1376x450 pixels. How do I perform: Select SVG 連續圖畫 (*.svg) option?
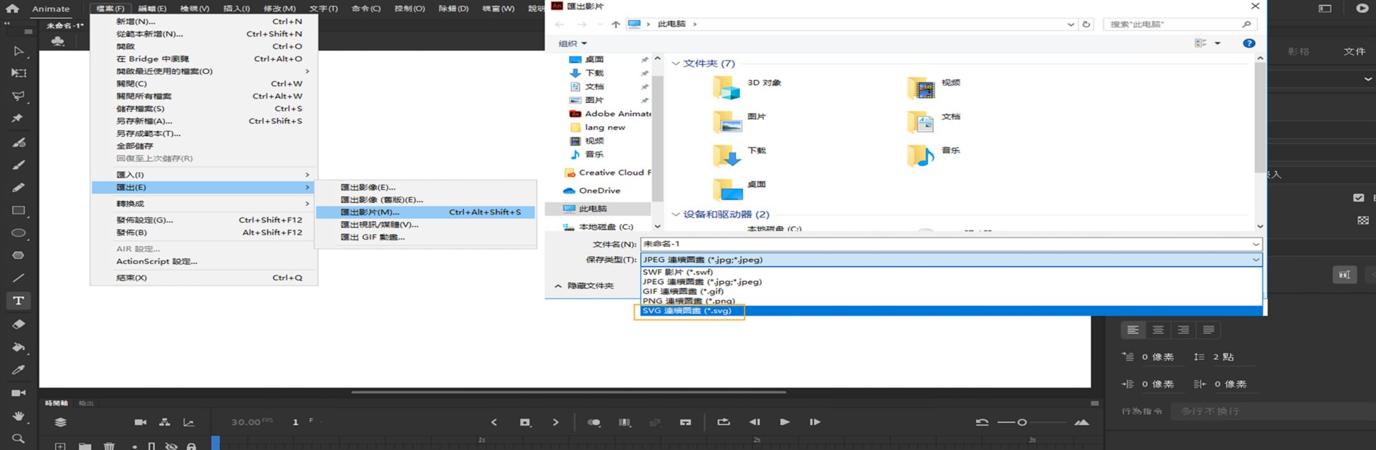coord(951,310)
